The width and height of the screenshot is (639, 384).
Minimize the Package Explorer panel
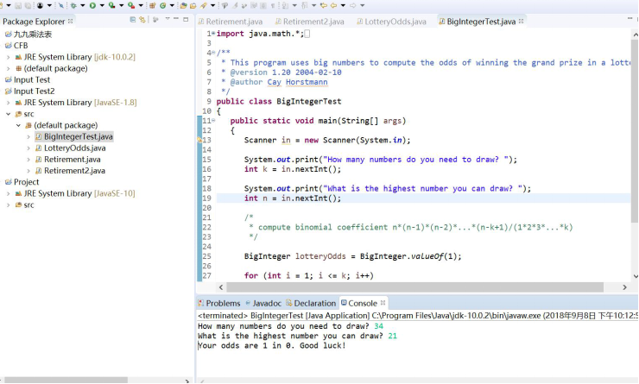pyautogui.click(x=176, y=20)
